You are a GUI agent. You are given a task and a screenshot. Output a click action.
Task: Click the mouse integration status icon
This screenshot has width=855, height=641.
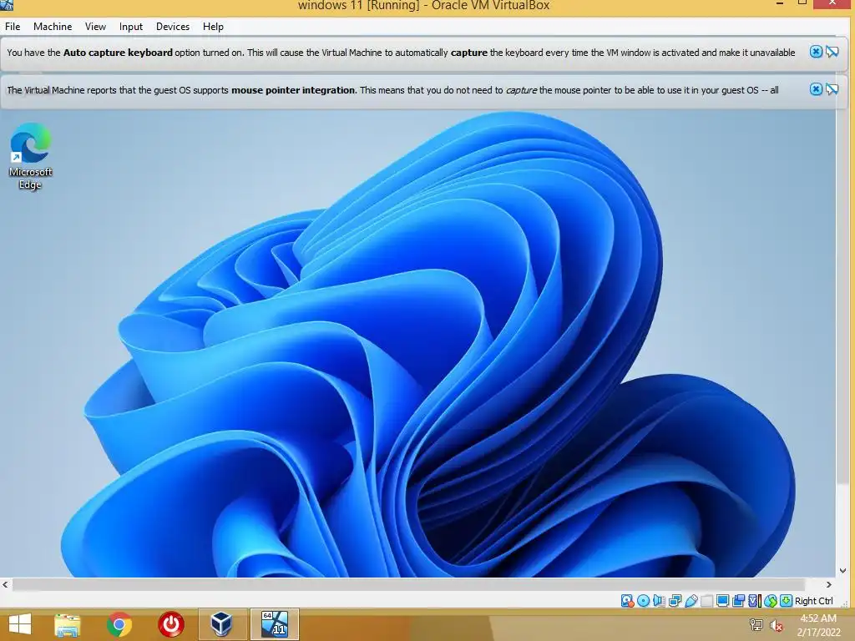point(771,601)
